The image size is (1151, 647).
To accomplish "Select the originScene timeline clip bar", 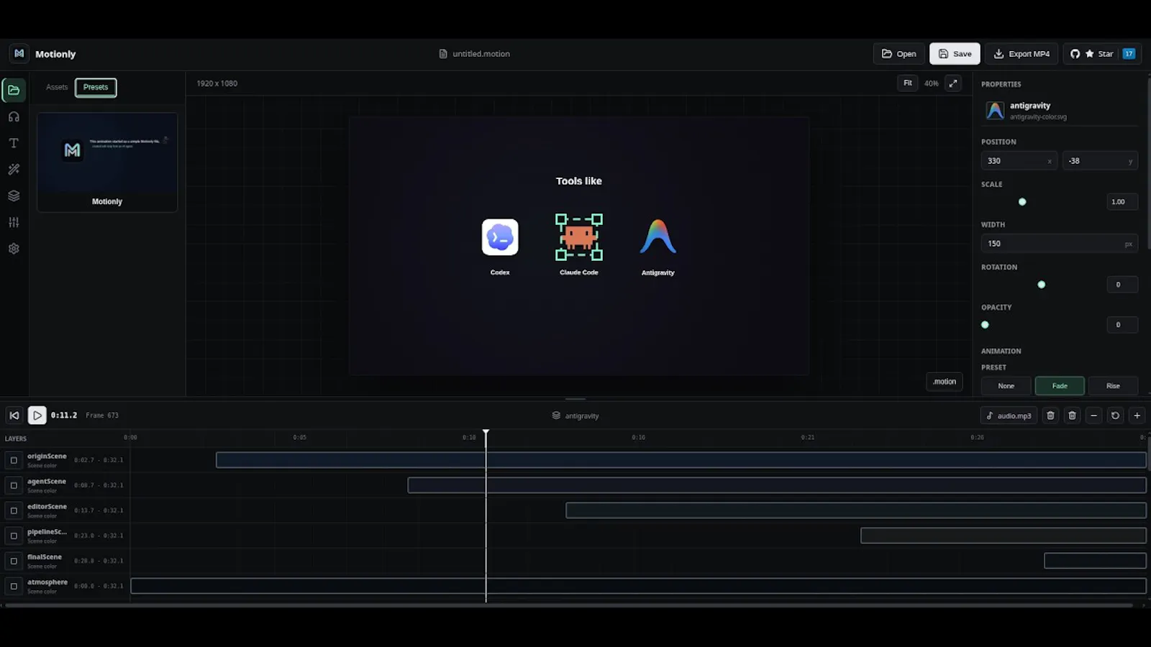I will point(681,460).
